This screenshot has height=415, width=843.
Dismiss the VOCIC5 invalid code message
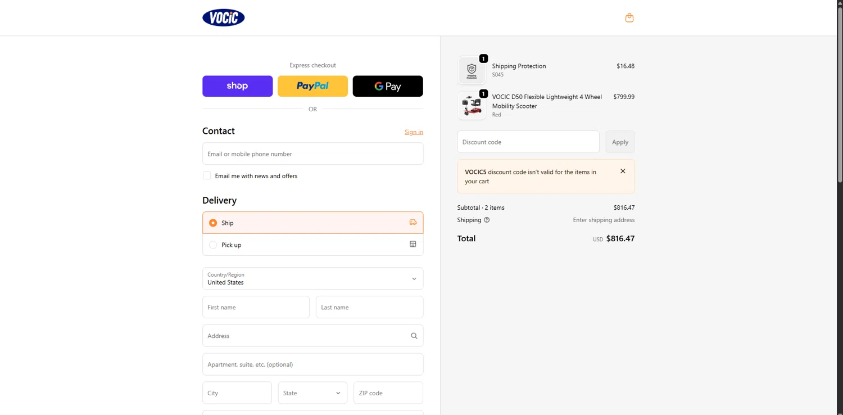coord(623,171)
